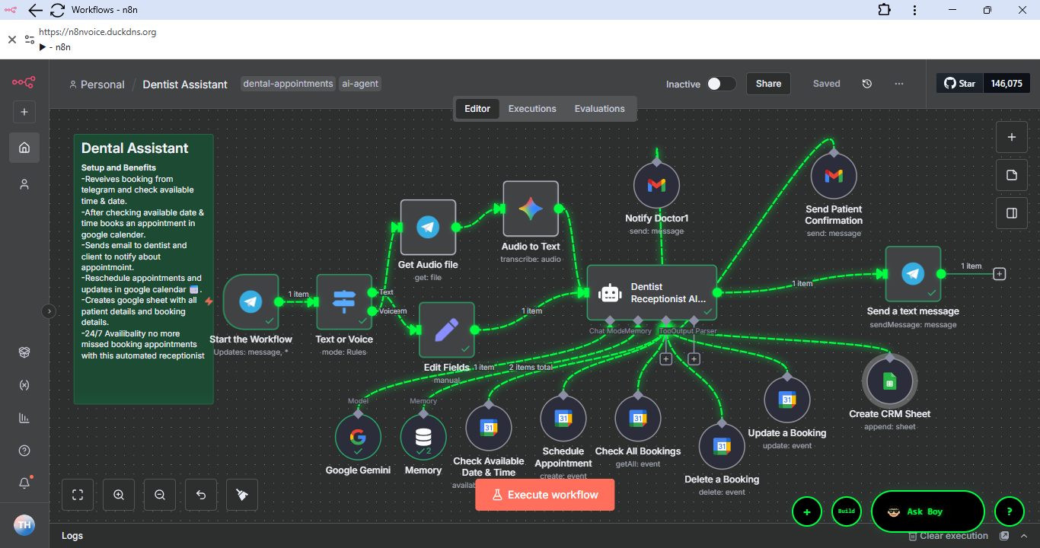Screen dimensions: 1040x548
Task: Click the green Build button
Action: click(847, 511)
